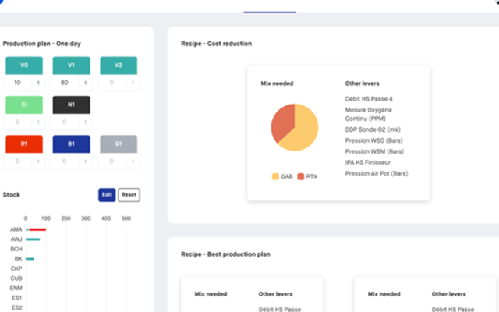The image size is (499, 312).
Task: Click the teal BK stock bar
Action: 30,259
